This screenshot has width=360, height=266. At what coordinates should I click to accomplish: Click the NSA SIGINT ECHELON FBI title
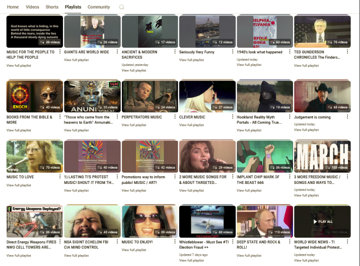[x=86, y=245]
